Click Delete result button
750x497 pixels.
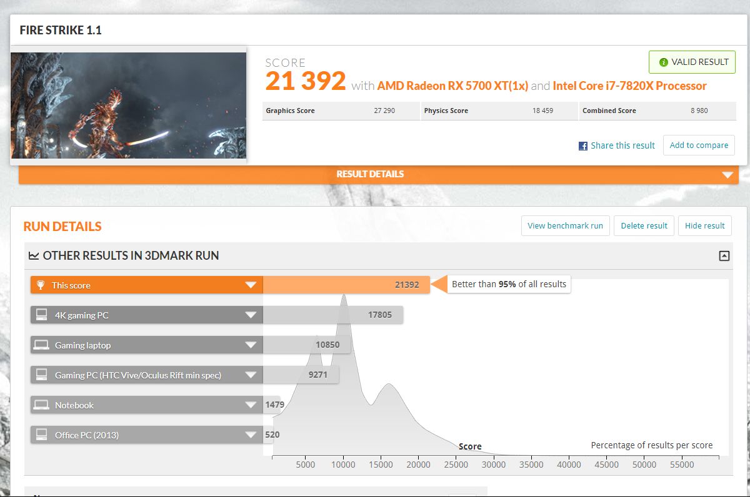tap(644, 226)
